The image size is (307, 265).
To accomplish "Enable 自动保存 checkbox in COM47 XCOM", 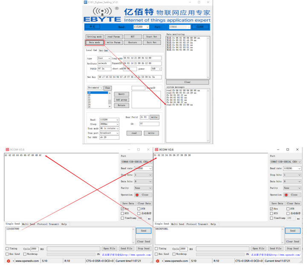I will click(288, 213).
